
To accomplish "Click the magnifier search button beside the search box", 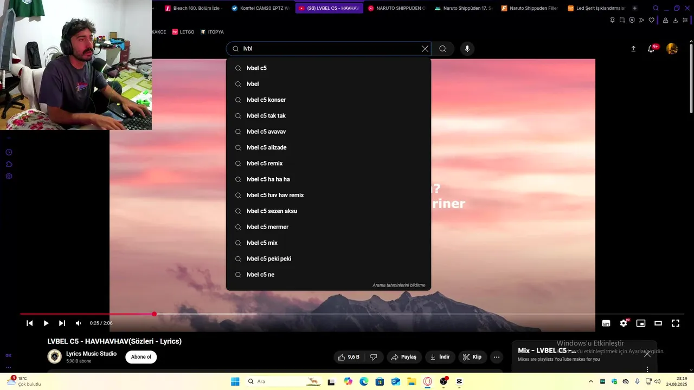I will coord(443,49).
